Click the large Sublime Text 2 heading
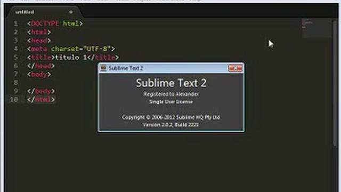The image size is (341, 192). (x=171, y=83)
